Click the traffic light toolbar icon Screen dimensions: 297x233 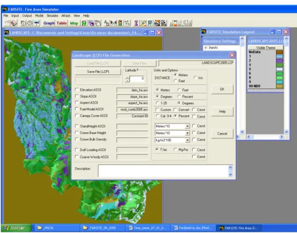[x=121, y=23]
